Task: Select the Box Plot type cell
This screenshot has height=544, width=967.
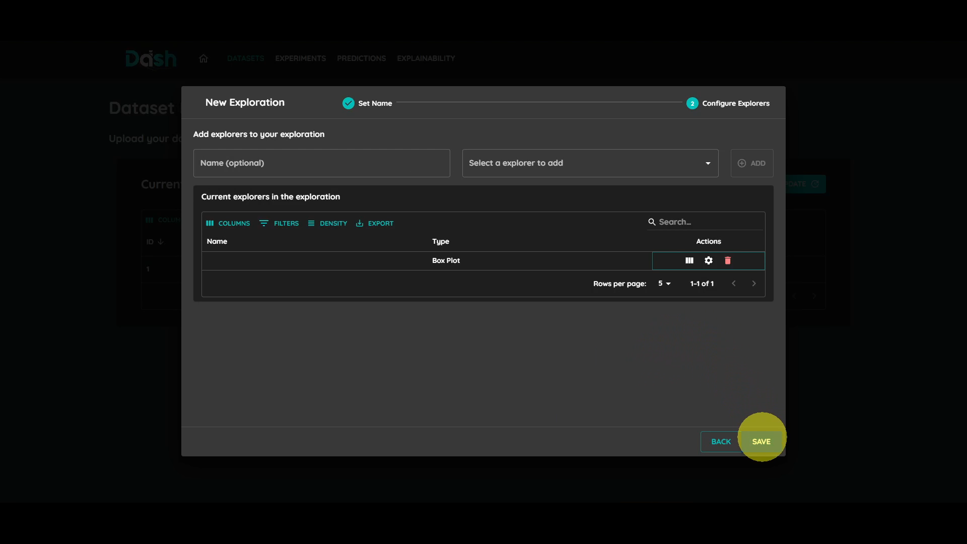Action: 446,260
